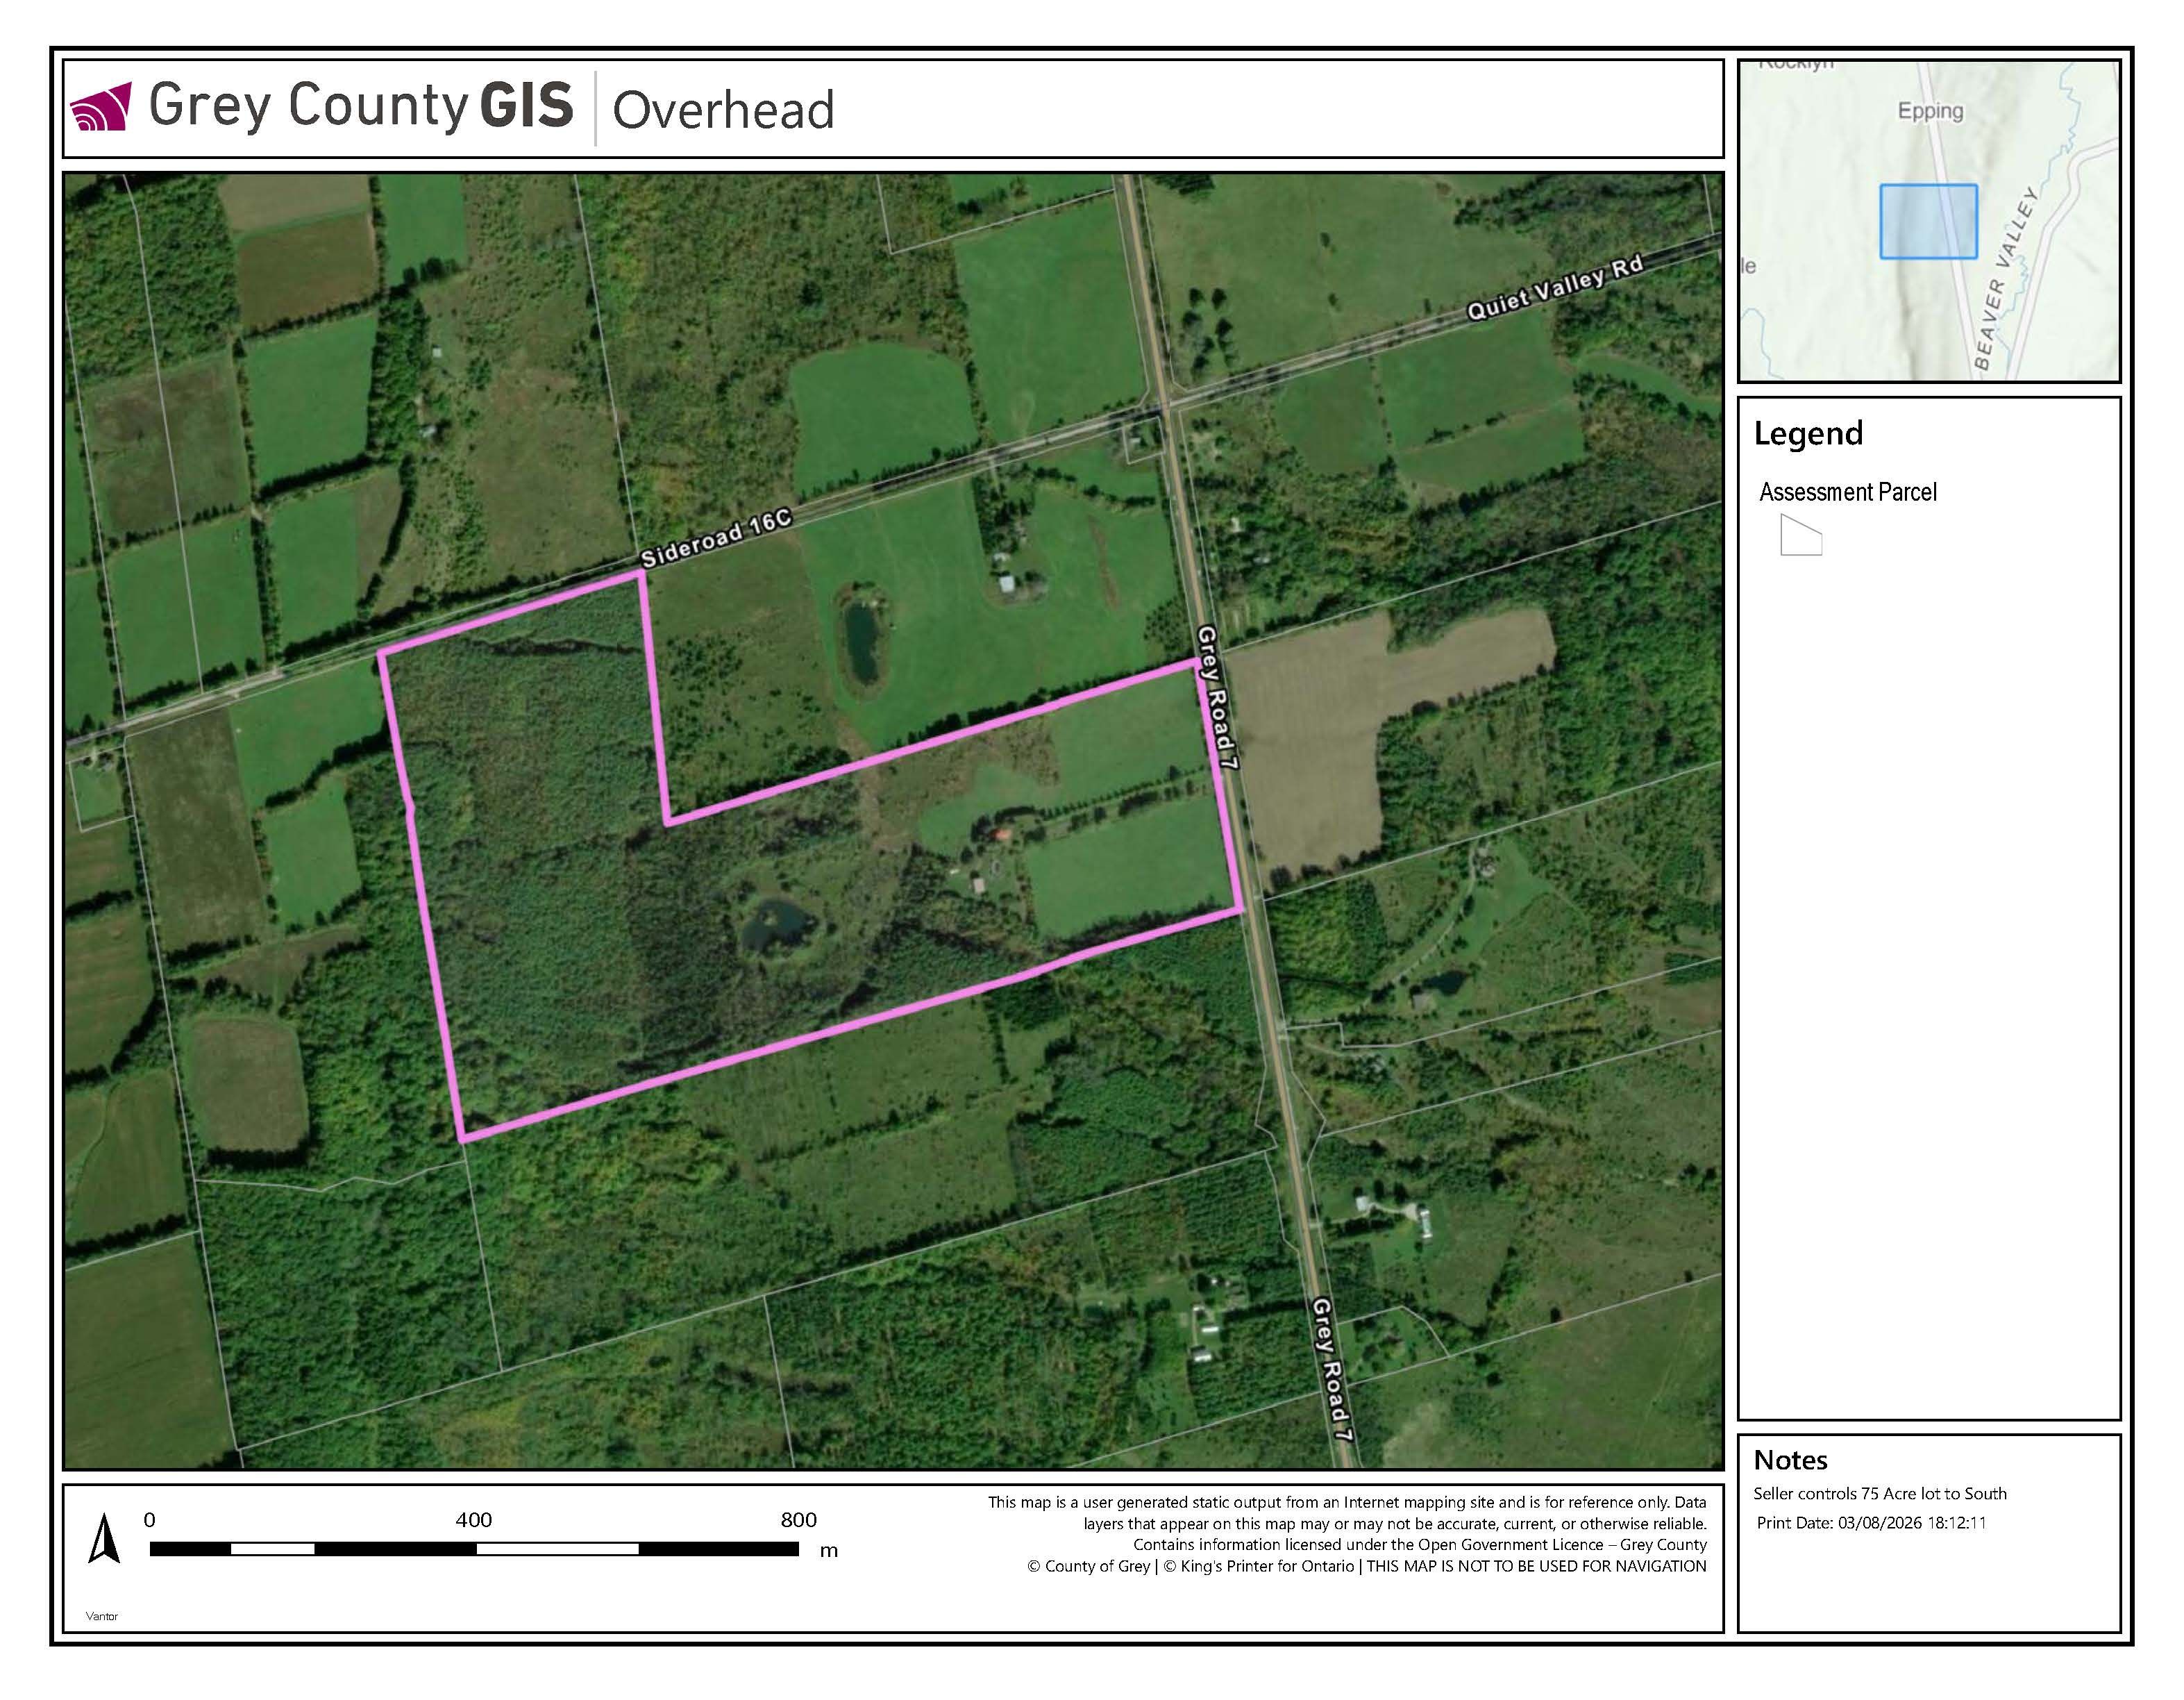Click the 400 mark on the scale bar
Image resolution: width=2184 pixels, height=1700 pixels.
point(473,1520)
